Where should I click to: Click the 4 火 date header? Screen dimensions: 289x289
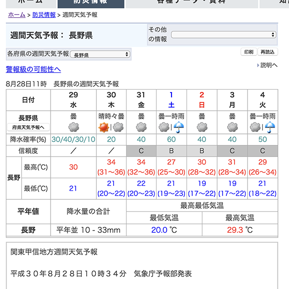[263, 100]
